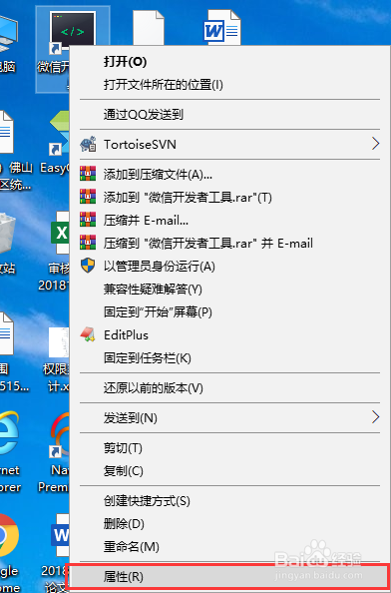Open the 发送到(N) submenu
Screen dimensions: 391x593
pos(229,418)
